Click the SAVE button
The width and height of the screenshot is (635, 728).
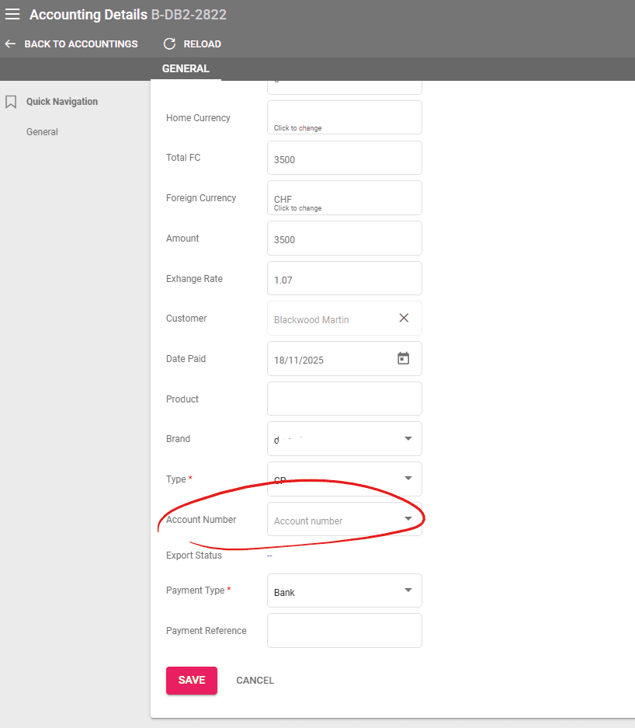click(191, 680)
